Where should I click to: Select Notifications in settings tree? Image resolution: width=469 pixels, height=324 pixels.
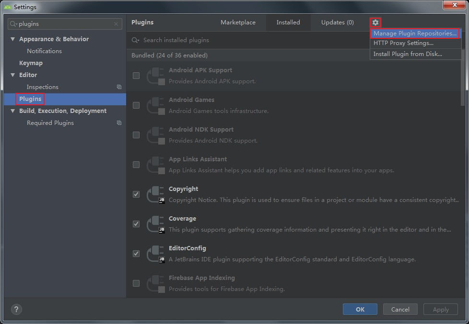[x=44, y=51]
